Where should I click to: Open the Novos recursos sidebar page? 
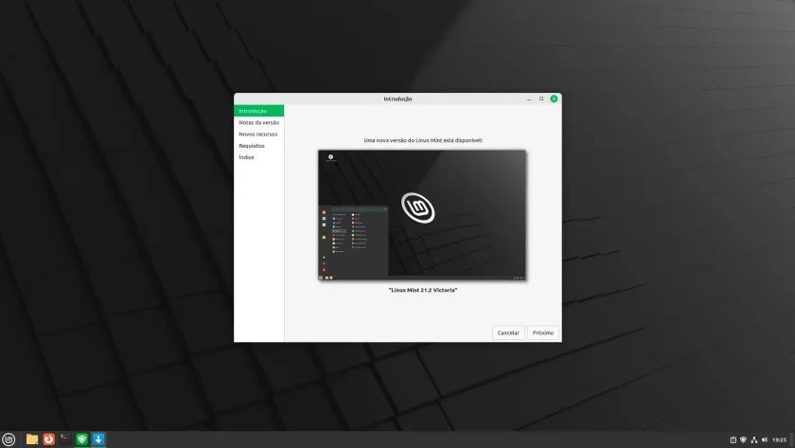258,134
